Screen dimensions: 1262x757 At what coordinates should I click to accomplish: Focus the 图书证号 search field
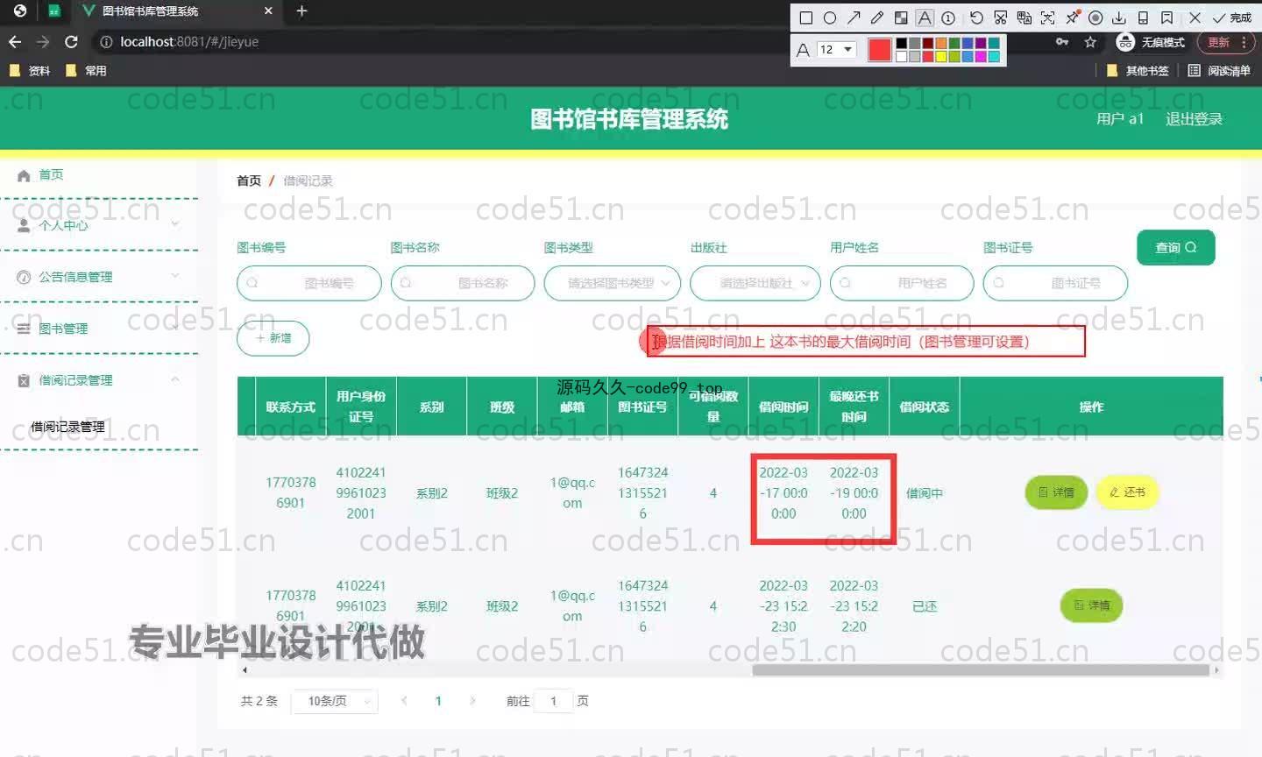click(1055, 283)
